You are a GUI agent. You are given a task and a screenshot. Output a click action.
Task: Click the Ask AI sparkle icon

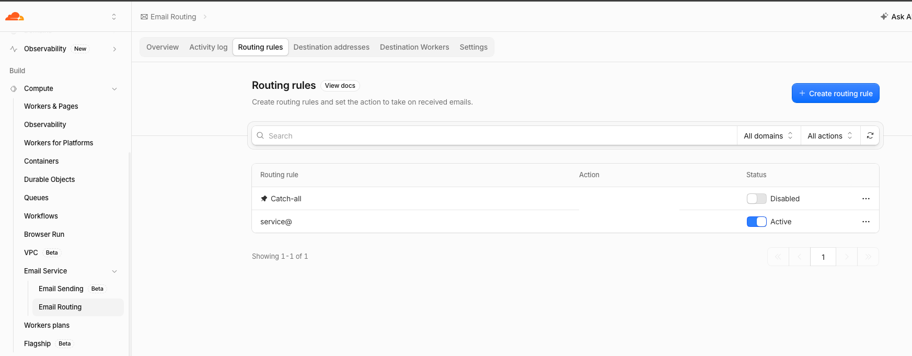pos(884,17)
